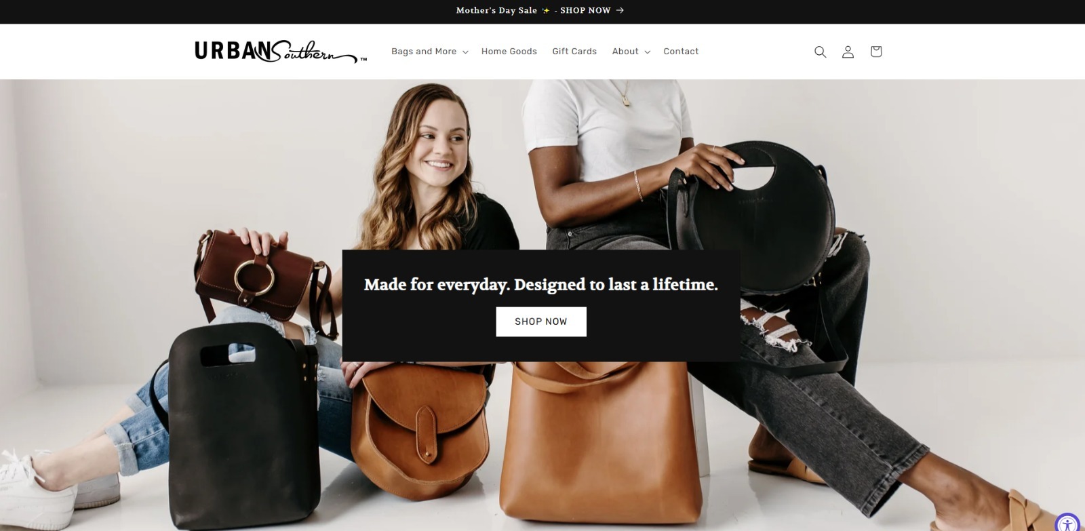Open the Gift Cards page
The width and height of the screenshot is (1085, 531).
pos(574,52)
